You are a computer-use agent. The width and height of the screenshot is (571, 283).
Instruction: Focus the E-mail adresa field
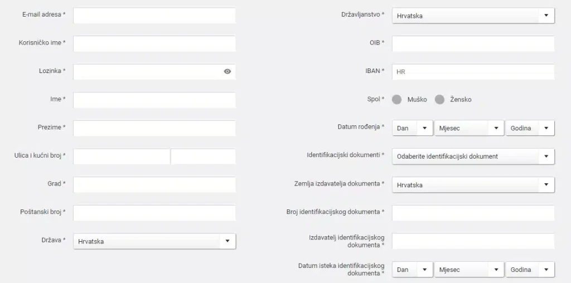click(x=154, y=16)
